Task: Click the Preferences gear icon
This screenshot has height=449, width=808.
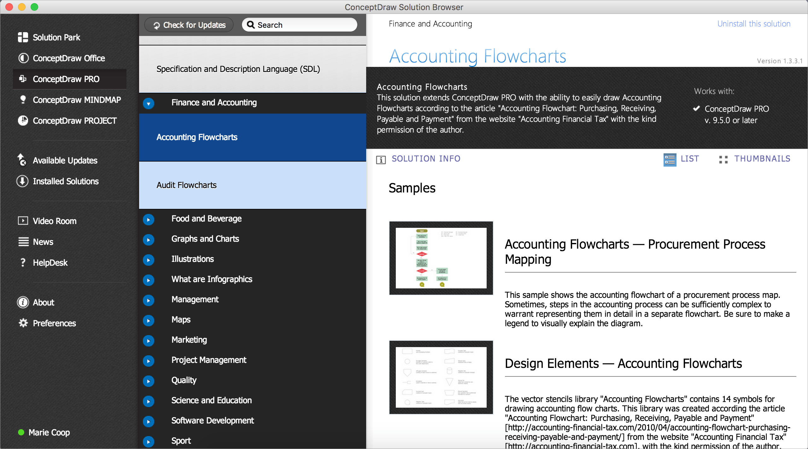Action: tap(23, 323)
